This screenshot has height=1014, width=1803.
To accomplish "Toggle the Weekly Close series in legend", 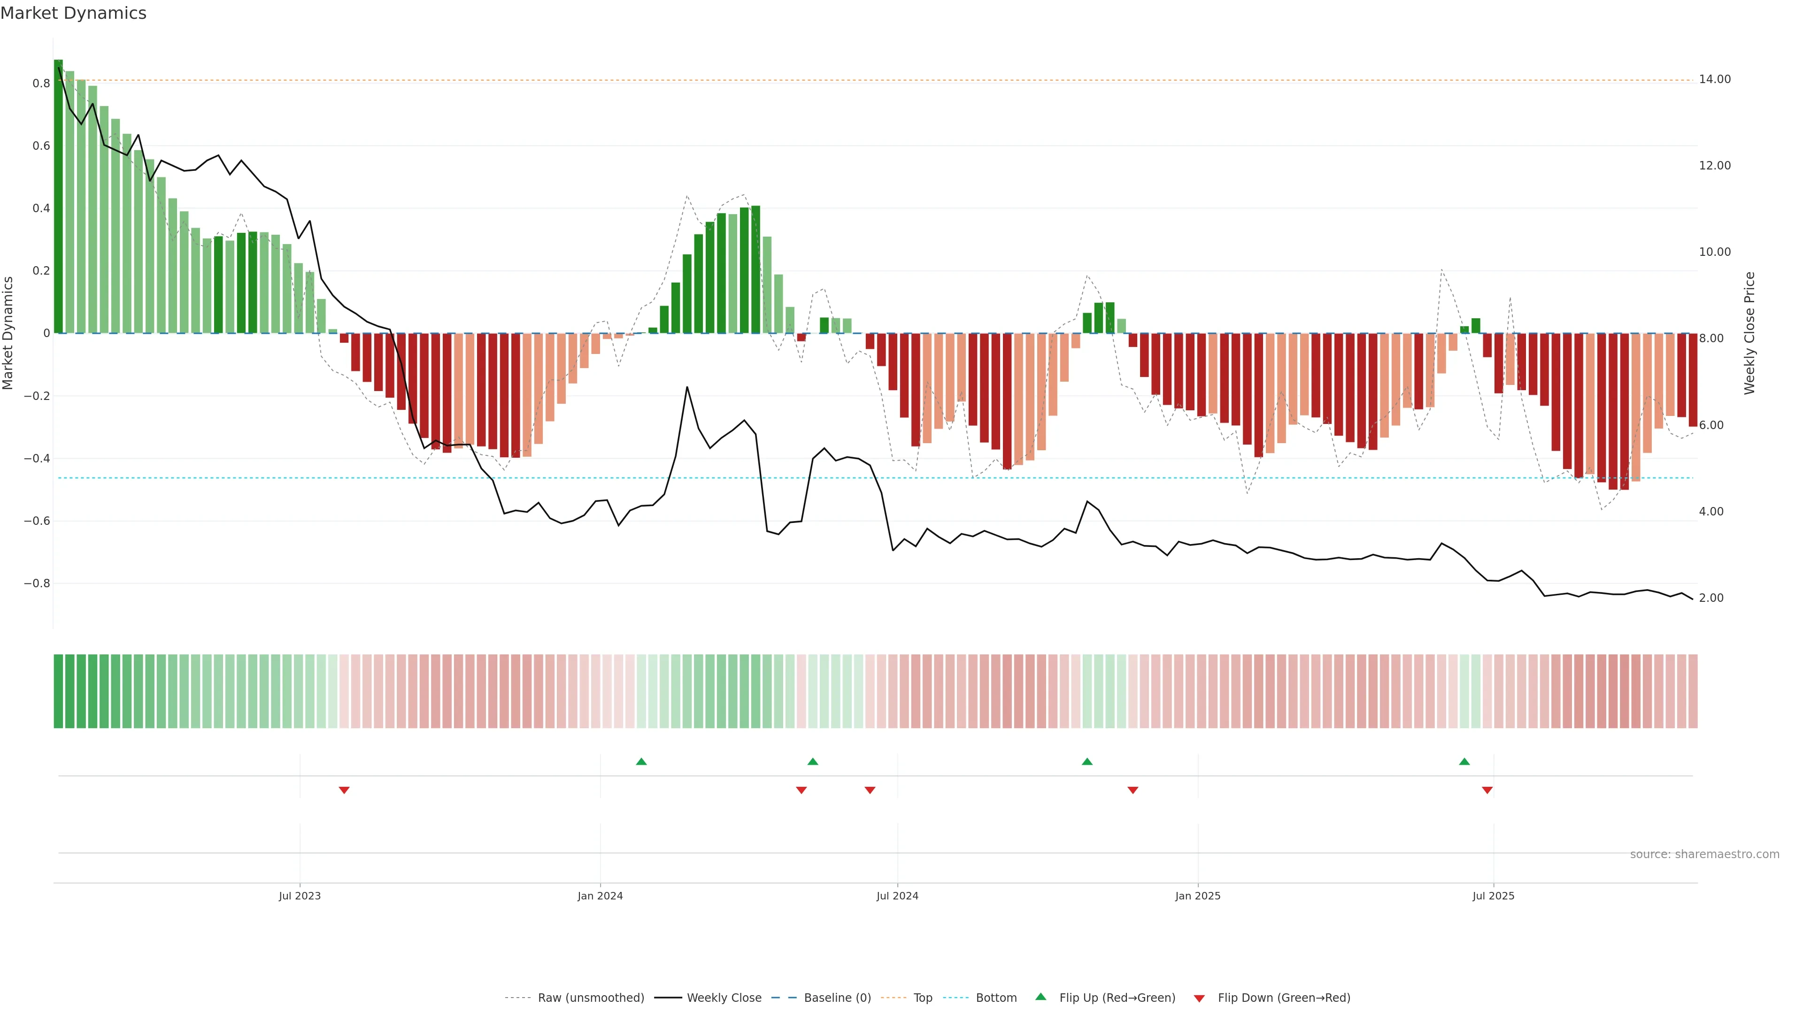I will (x=724, y=998).
